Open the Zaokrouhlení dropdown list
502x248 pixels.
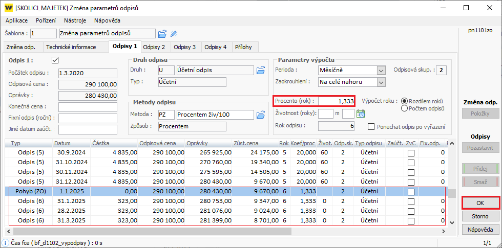(380, 82)
